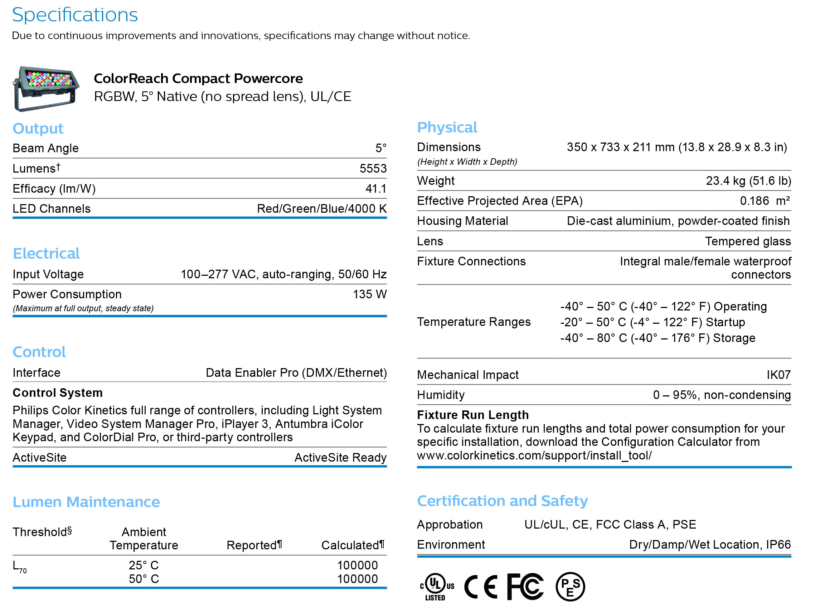The width and height of the screenshot is (820, 607).
Task: Click the Startup temperature range line
Action: (652, 322)
